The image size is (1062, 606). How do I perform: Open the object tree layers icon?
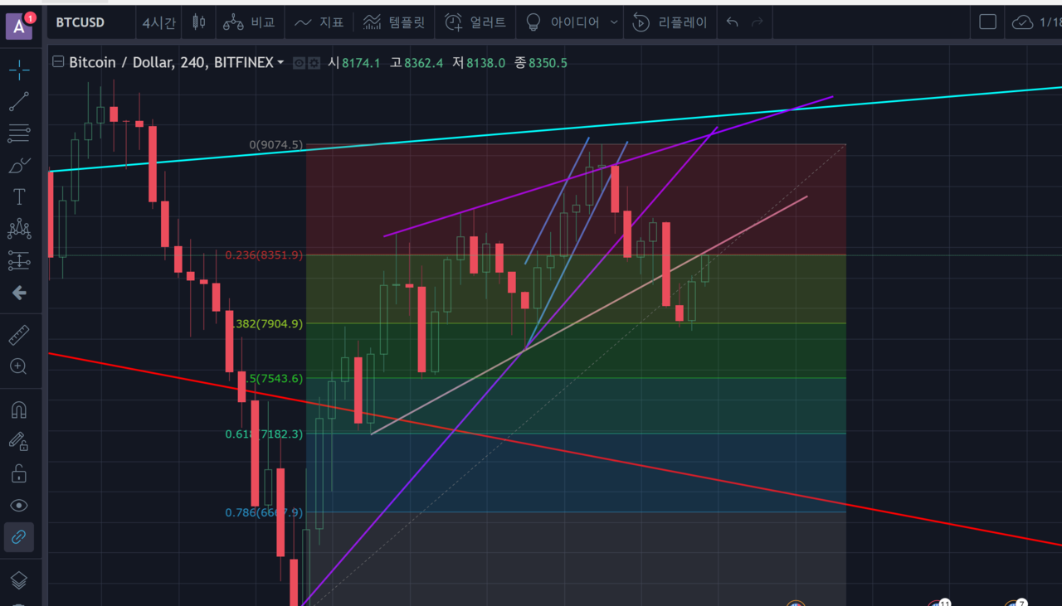19,580
